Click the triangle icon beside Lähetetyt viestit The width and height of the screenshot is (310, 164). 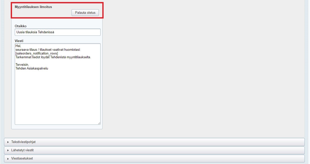click(x=8, y=150)
